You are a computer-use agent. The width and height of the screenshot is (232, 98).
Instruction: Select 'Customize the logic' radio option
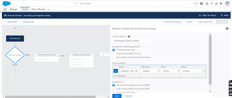[114, 92]
